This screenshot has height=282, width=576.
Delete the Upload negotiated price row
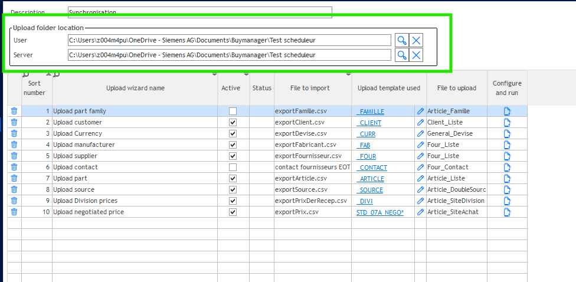click(14, 212)
